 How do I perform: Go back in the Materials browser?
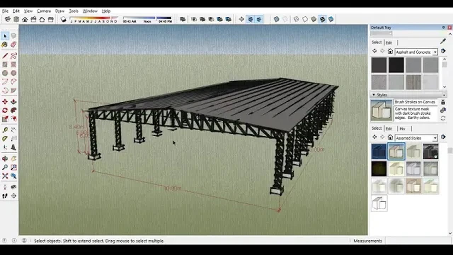coord(374,51)
